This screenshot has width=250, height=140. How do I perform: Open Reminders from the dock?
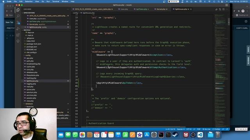point(104,135)
